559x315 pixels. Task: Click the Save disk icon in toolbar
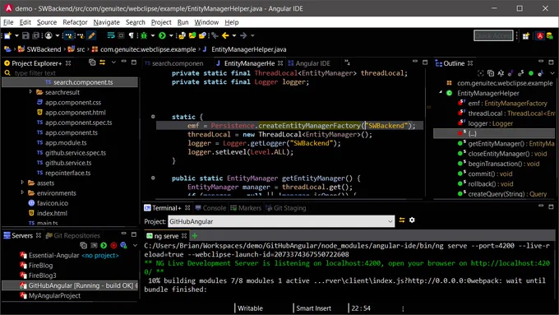tap(25, 35)
